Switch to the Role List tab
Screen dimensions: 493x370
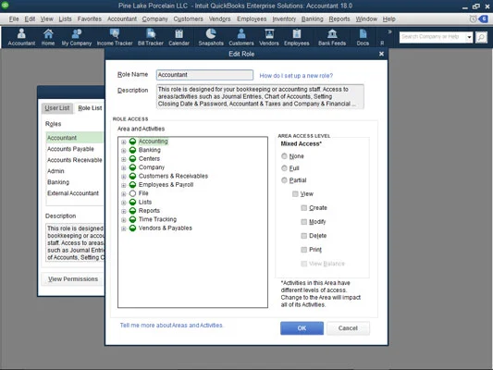click(90, 108)
